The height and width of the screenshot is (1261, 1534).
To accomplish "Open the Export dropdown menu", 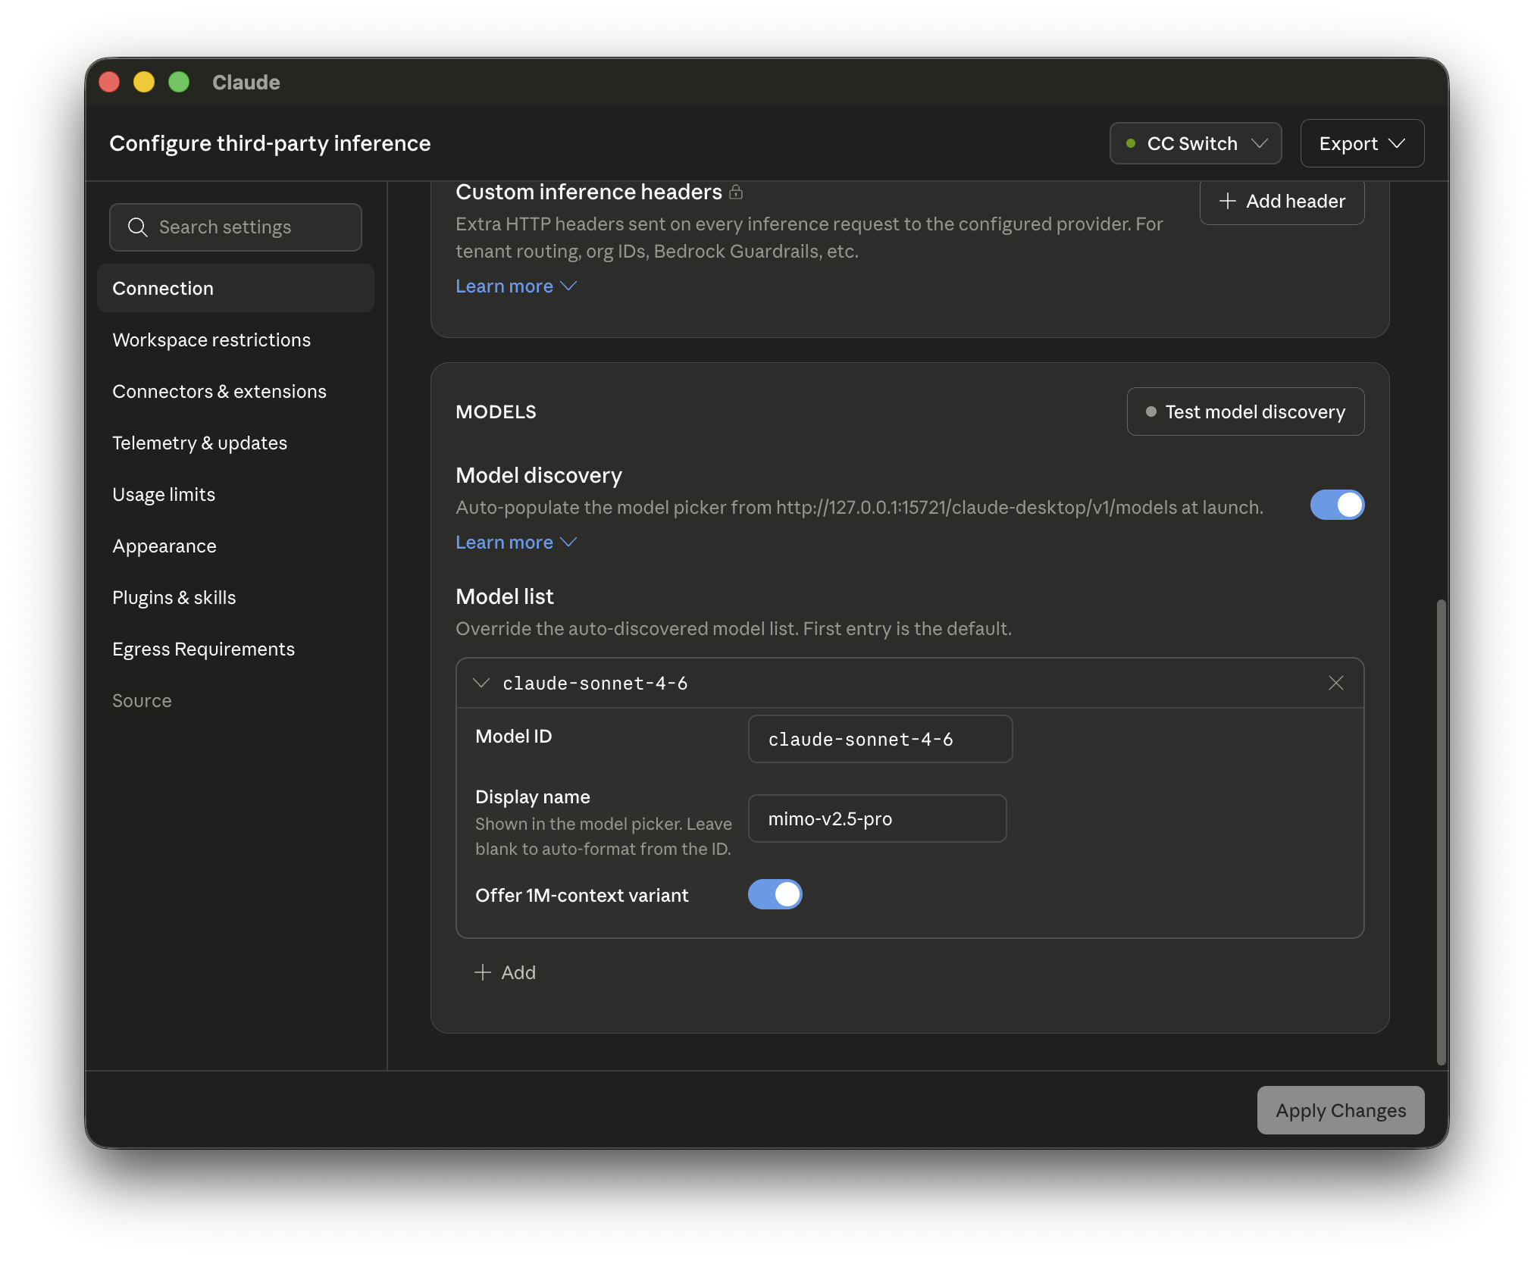I will pos(1362,143).
